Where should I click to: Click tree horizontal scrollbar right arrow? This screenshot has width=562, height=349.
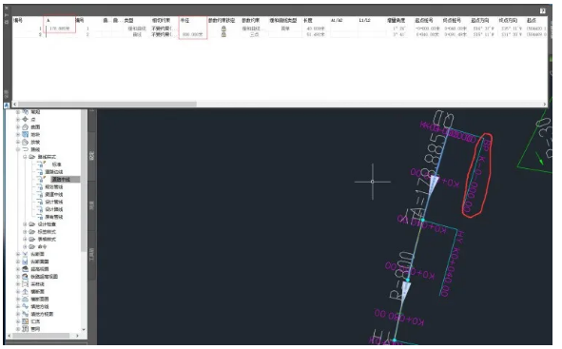tap(77, 336)
